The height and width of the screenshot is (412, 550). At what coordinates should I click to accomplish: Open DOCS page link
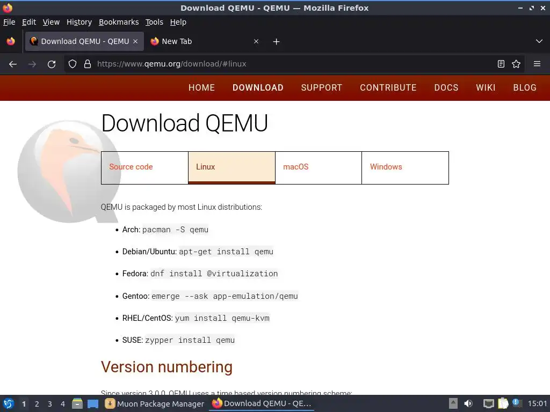point(446,87)
